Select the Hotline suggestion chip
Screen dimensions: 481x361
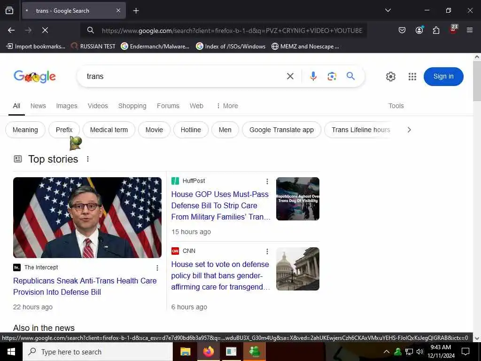(191, 130)
